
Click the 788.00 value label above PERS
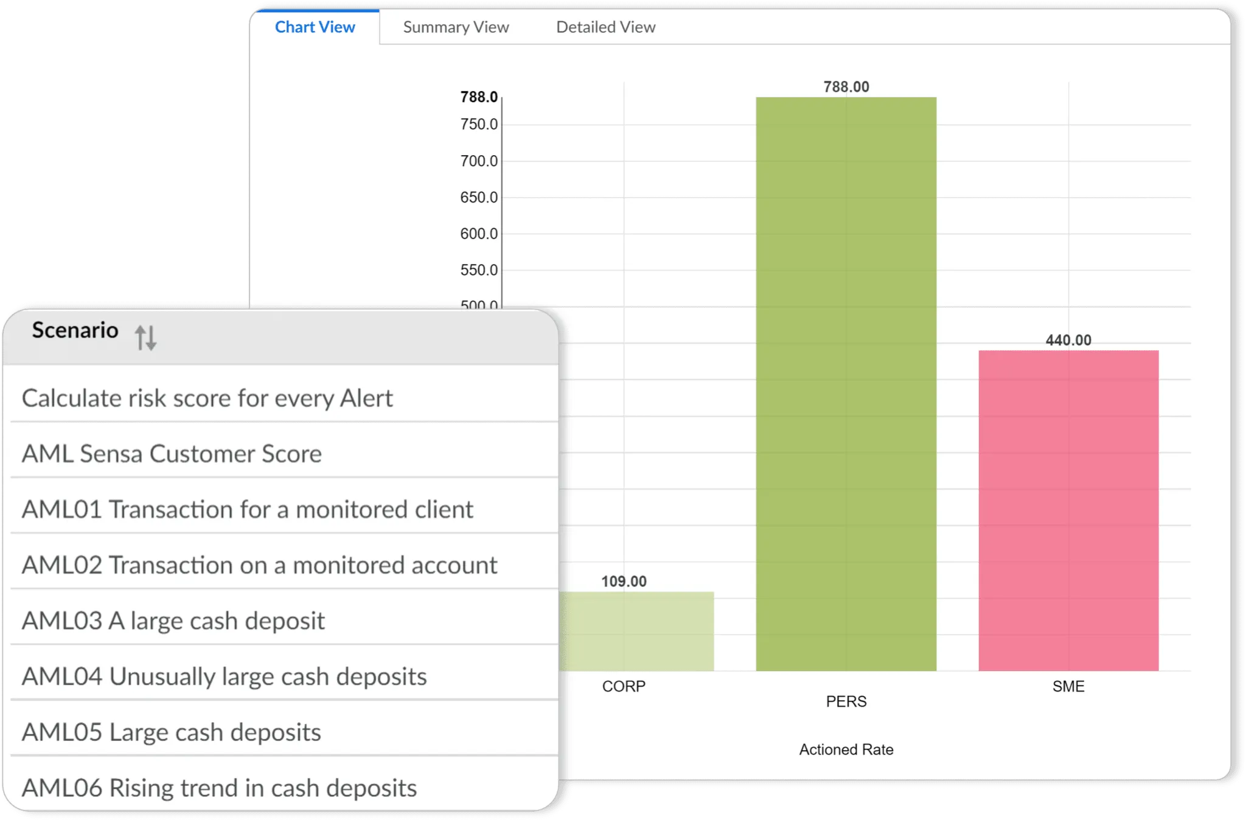click(x=846, y=87)
